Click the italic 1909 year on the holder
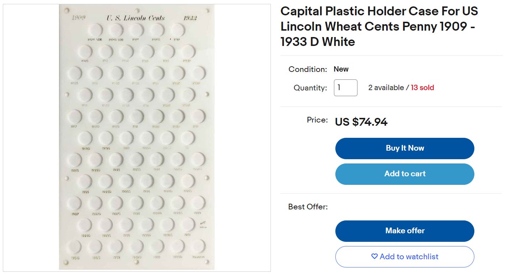 [x=78, y=18]
